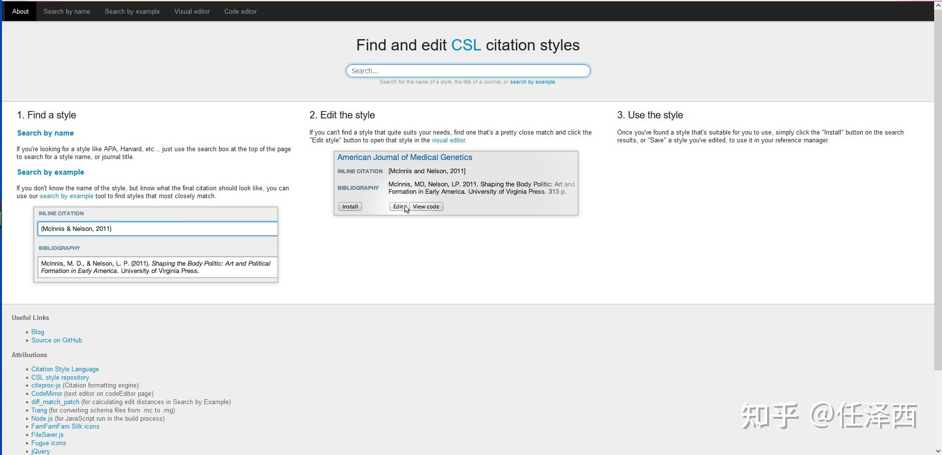Follow the small 'search by example' link under search box
This screenshot has height=455, width=942.
click(532, 82)
